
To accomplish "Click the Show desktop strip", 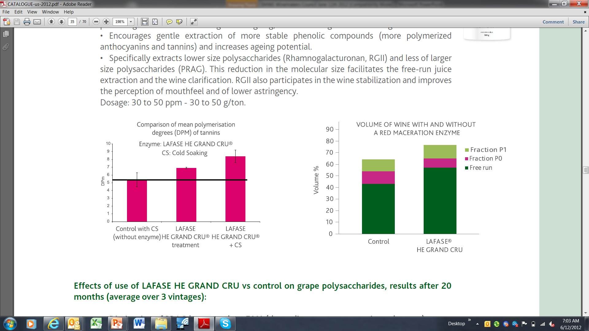I will [x=587, y=324].
